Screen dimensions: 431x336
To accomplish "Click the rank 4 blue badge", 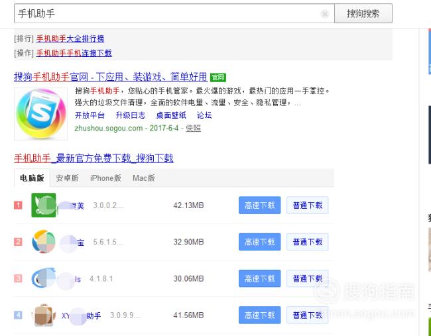I will click(18, 315).
